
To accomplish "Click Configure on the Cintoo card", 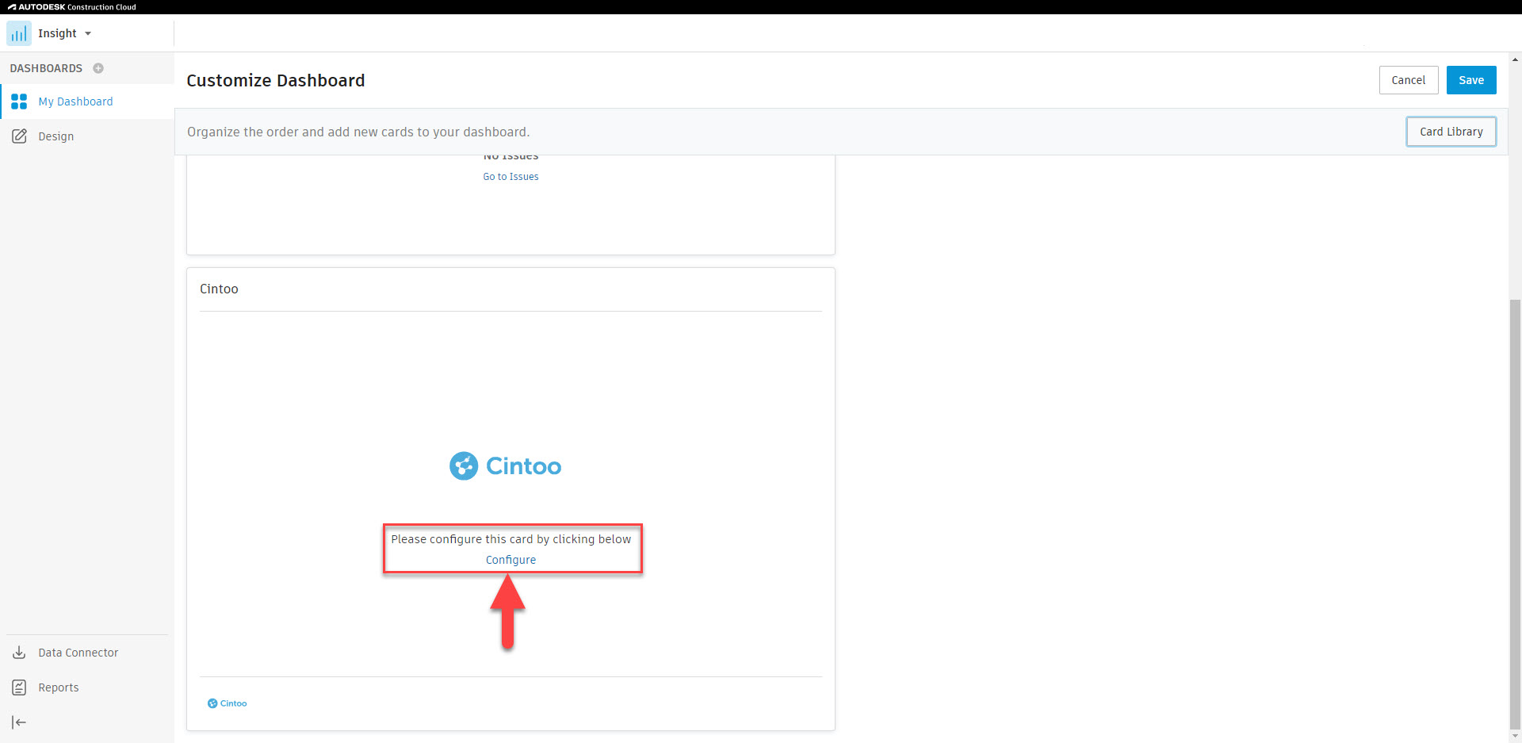I will click(511, 560).
